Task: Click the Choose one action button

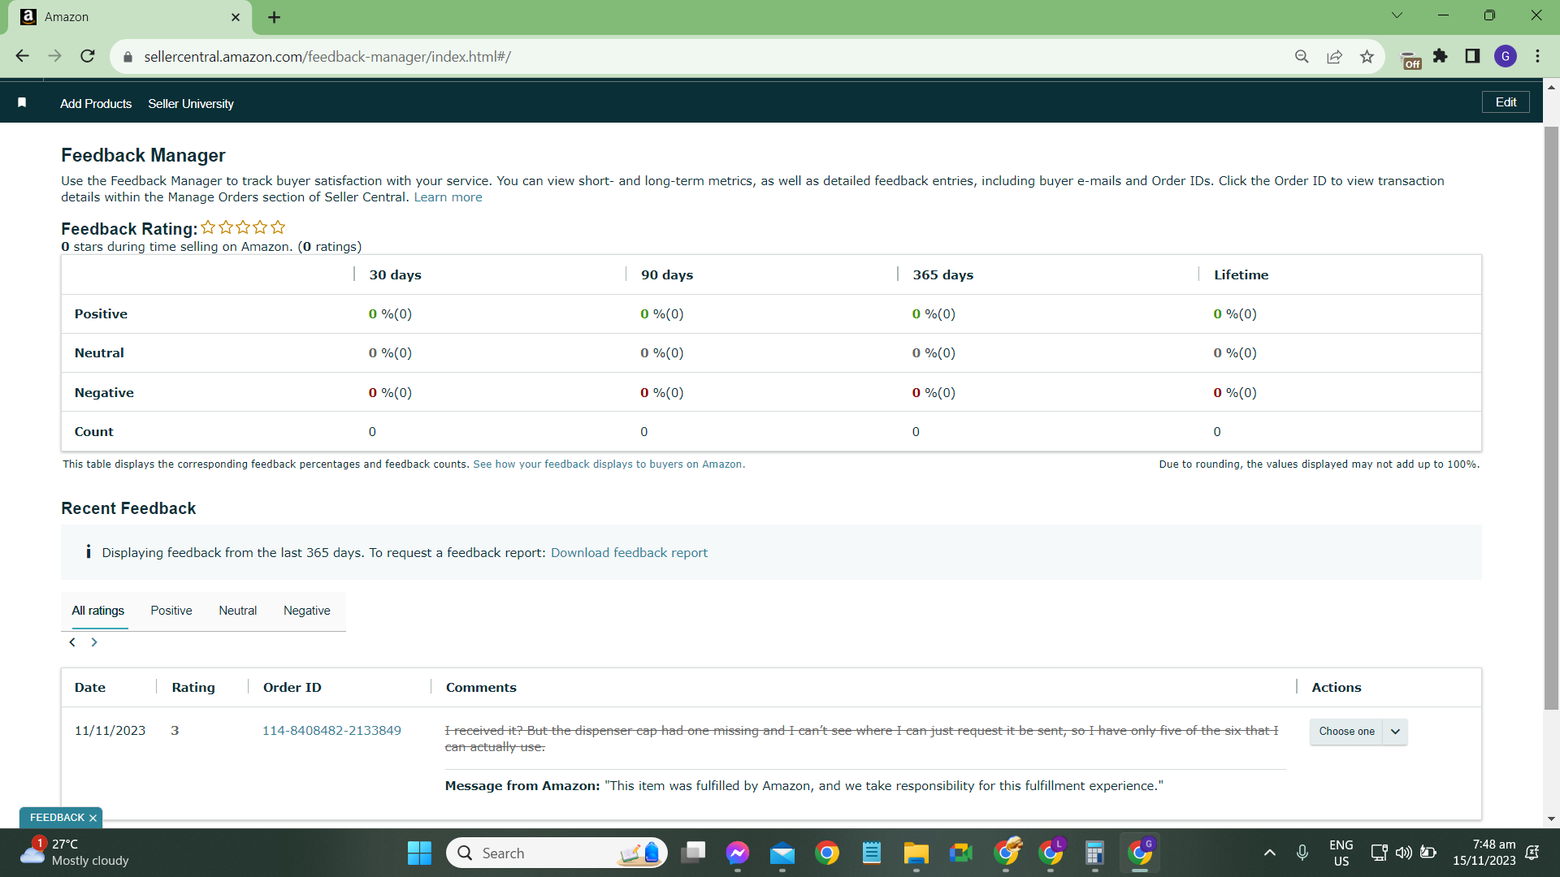Action: point(1347,732)
